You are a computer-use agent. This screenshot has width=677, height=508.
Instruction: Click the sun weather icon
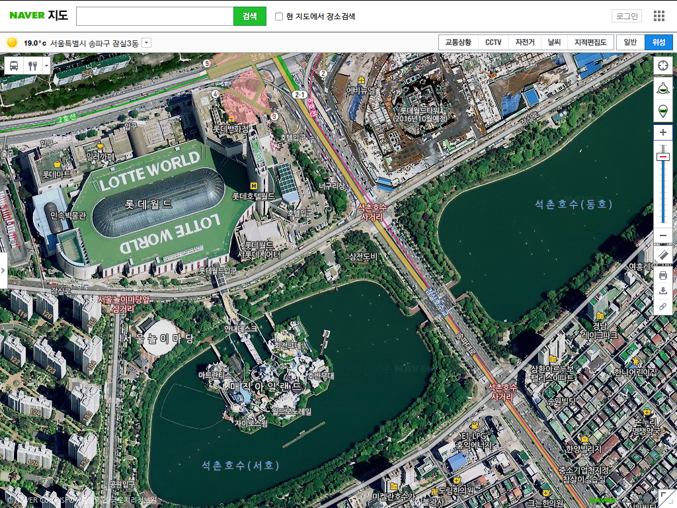point(12,42)
